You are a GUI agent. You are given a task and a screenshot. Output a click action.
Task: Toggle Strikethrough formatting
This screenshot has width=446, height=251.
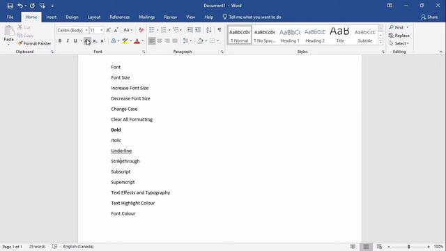click(87, 41)
